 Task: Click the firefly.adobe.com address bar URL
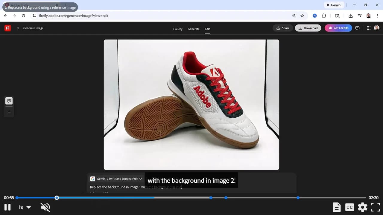coord(74,16)
